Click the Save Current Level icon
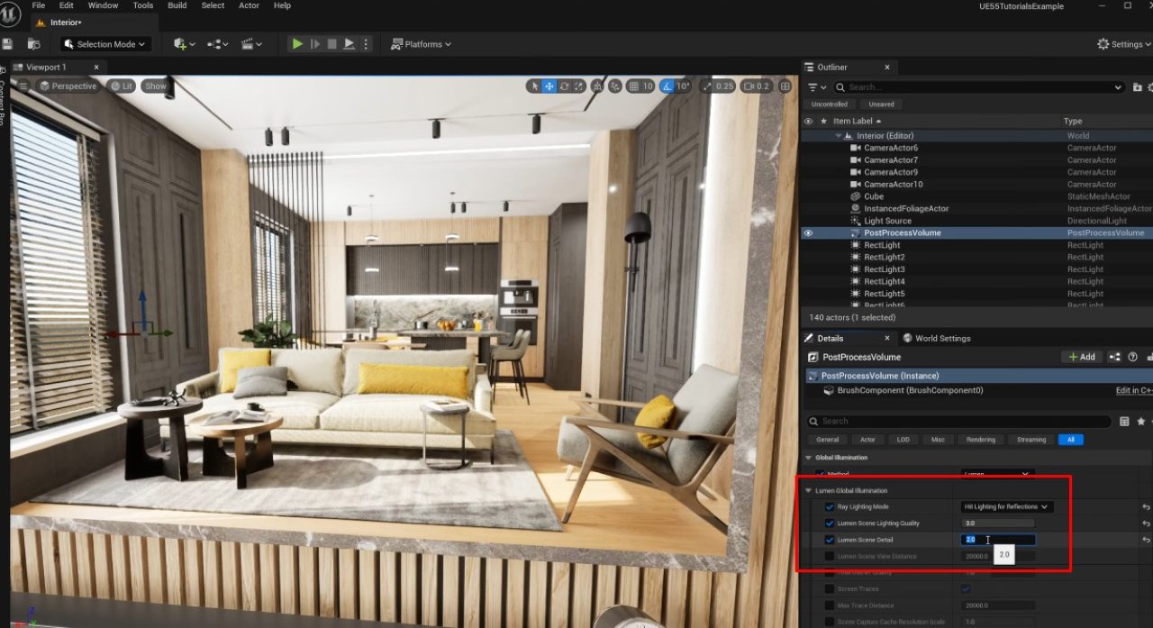1153x628 pixels. pyautogui.click(x=9, y=43)
